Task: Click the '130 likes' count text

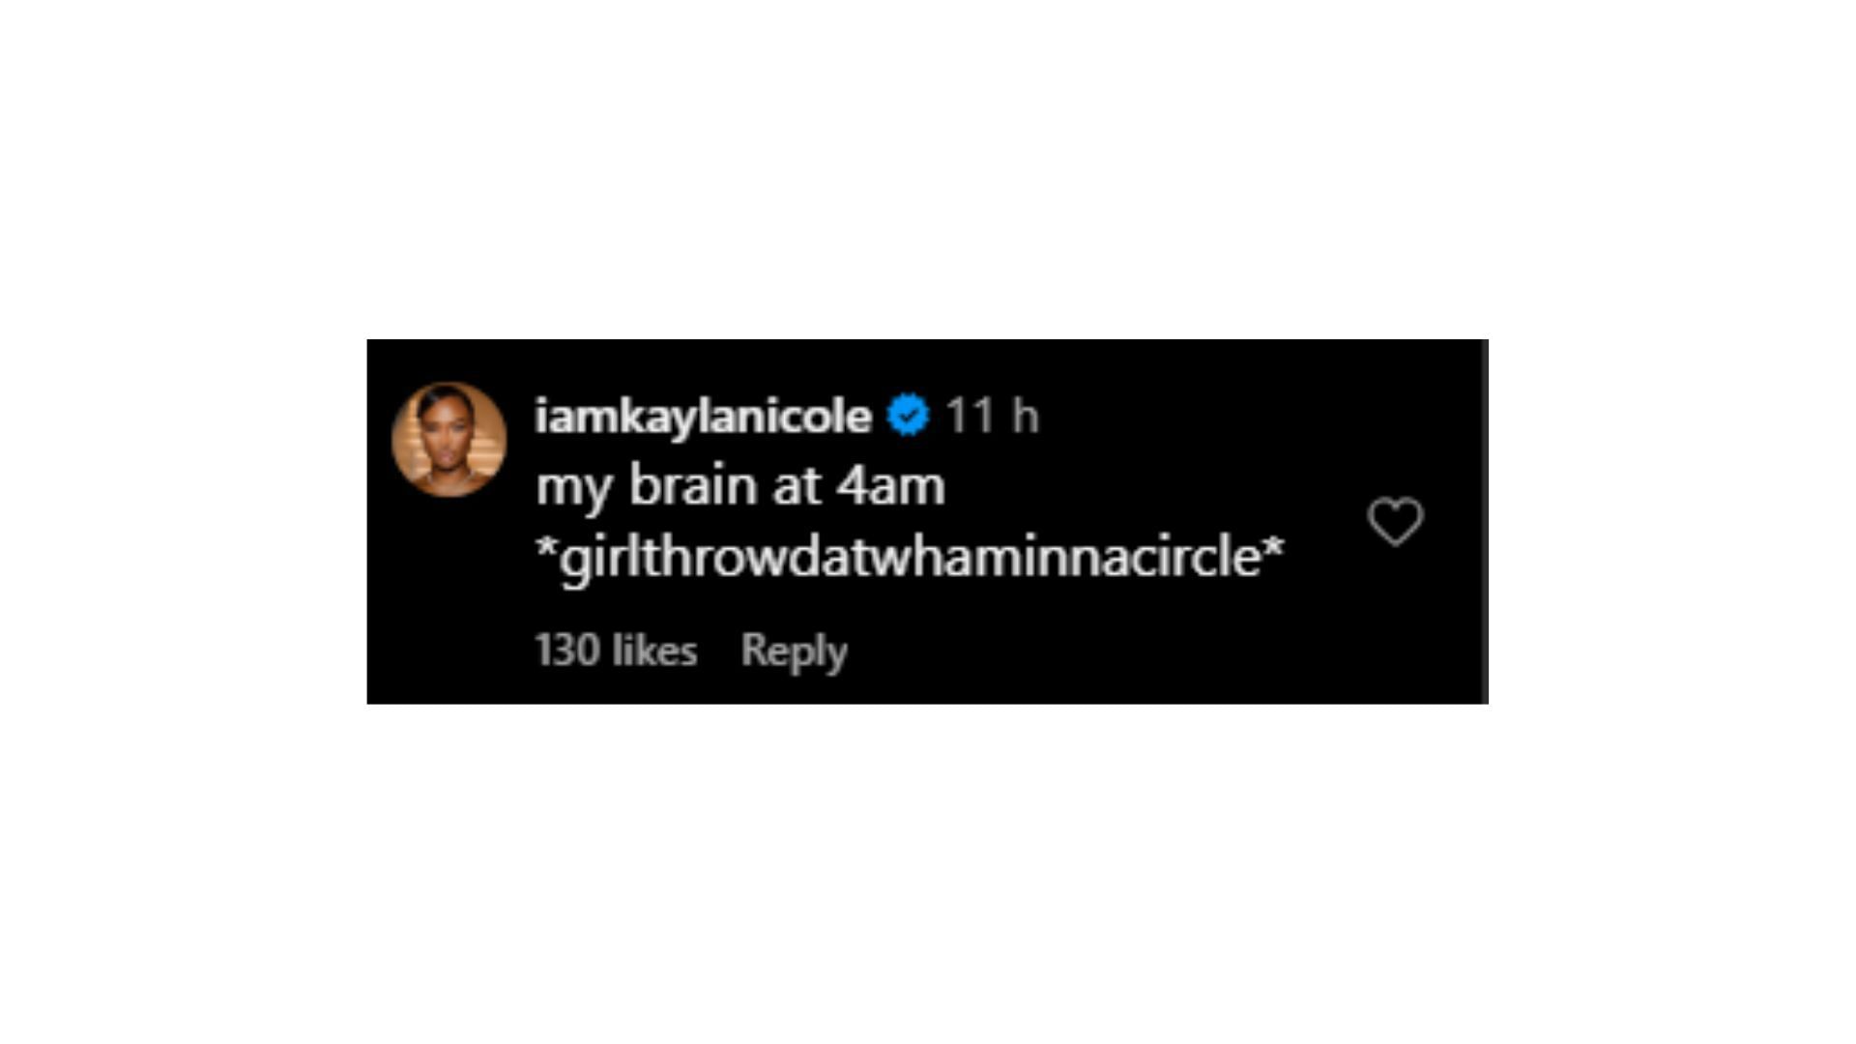Action: (x=616, y=651)
